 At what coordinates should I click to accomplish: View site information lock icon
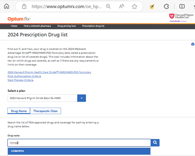(24, 6)
